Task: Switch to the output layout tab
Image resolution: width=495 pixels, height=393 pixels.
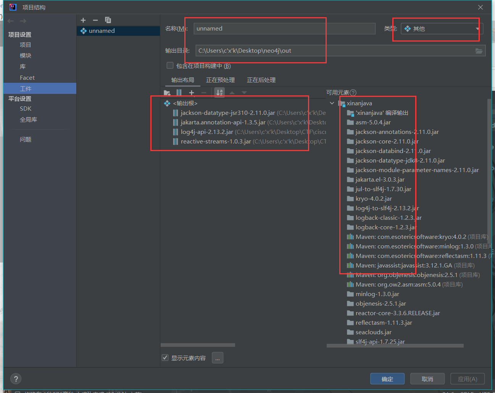Action: [182, 80]
